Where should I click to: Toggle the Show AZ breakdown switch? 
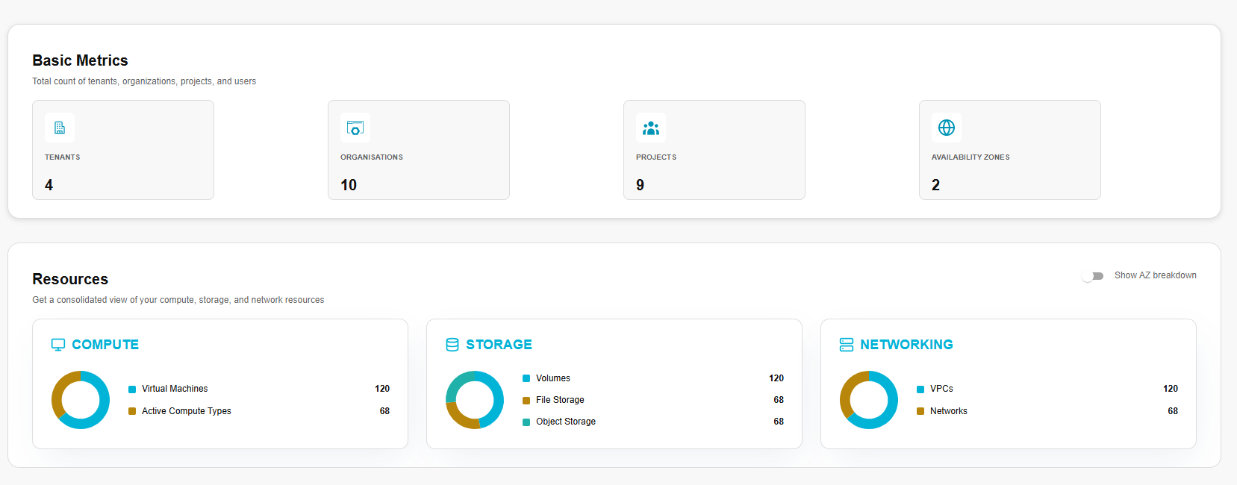(1094, 276)
